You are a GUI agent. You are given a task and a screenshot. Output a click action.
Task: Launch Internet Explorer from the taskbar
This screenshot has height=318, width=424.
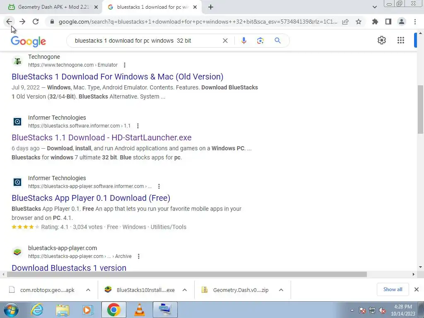click(37, 310)
